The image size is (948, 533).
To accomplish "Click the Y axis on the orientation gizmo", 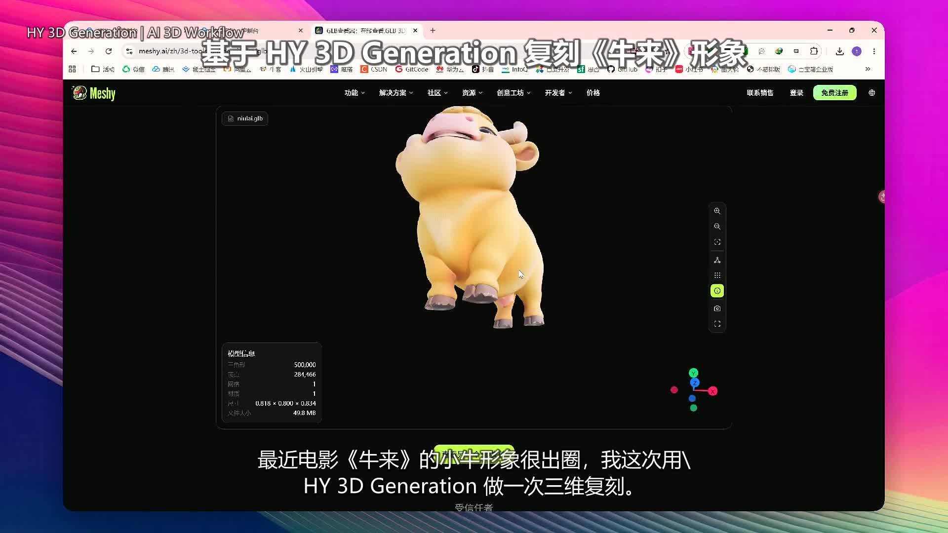I will click(x=693, y=373).
